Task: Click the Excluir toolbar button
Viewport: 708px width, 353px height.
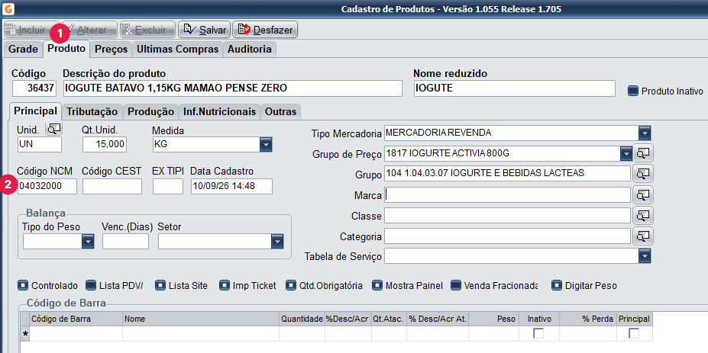Action: 147,30
